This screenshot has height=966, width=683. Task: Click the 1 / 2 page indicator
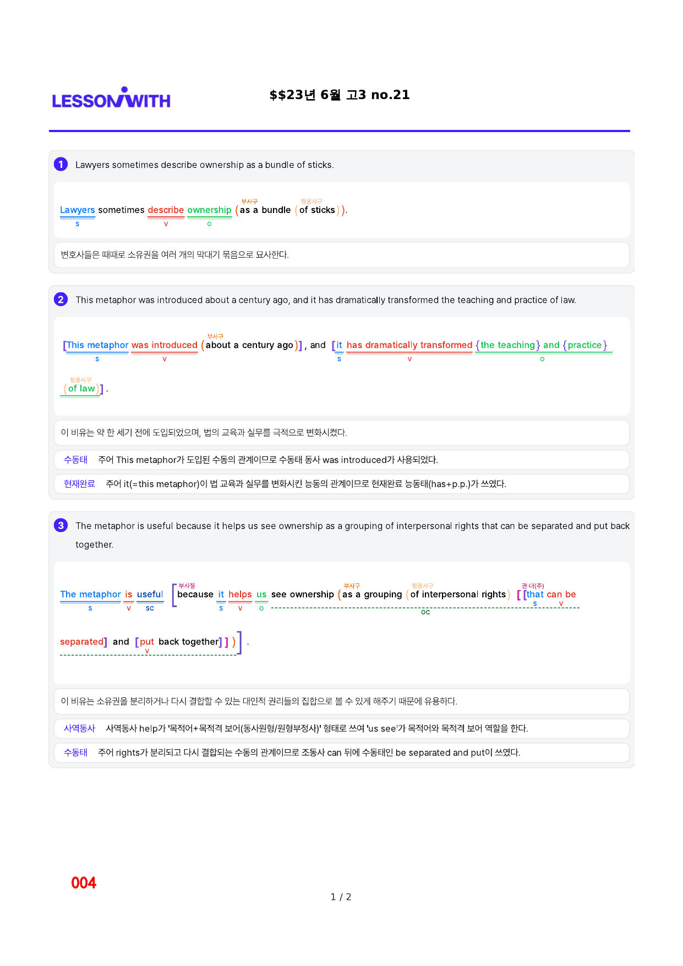[341, 897]
